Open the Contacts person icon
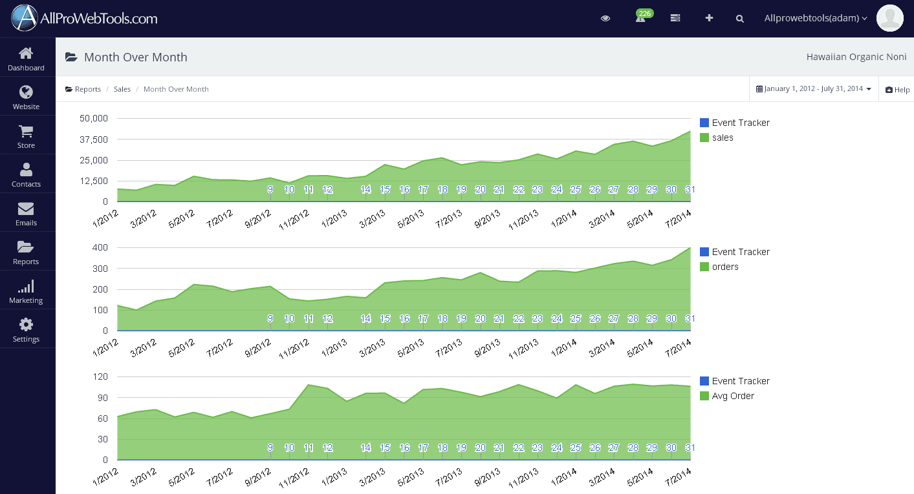The width and height of the screenshot is (914, 494). pyautogui.click(x=26, y=170)
